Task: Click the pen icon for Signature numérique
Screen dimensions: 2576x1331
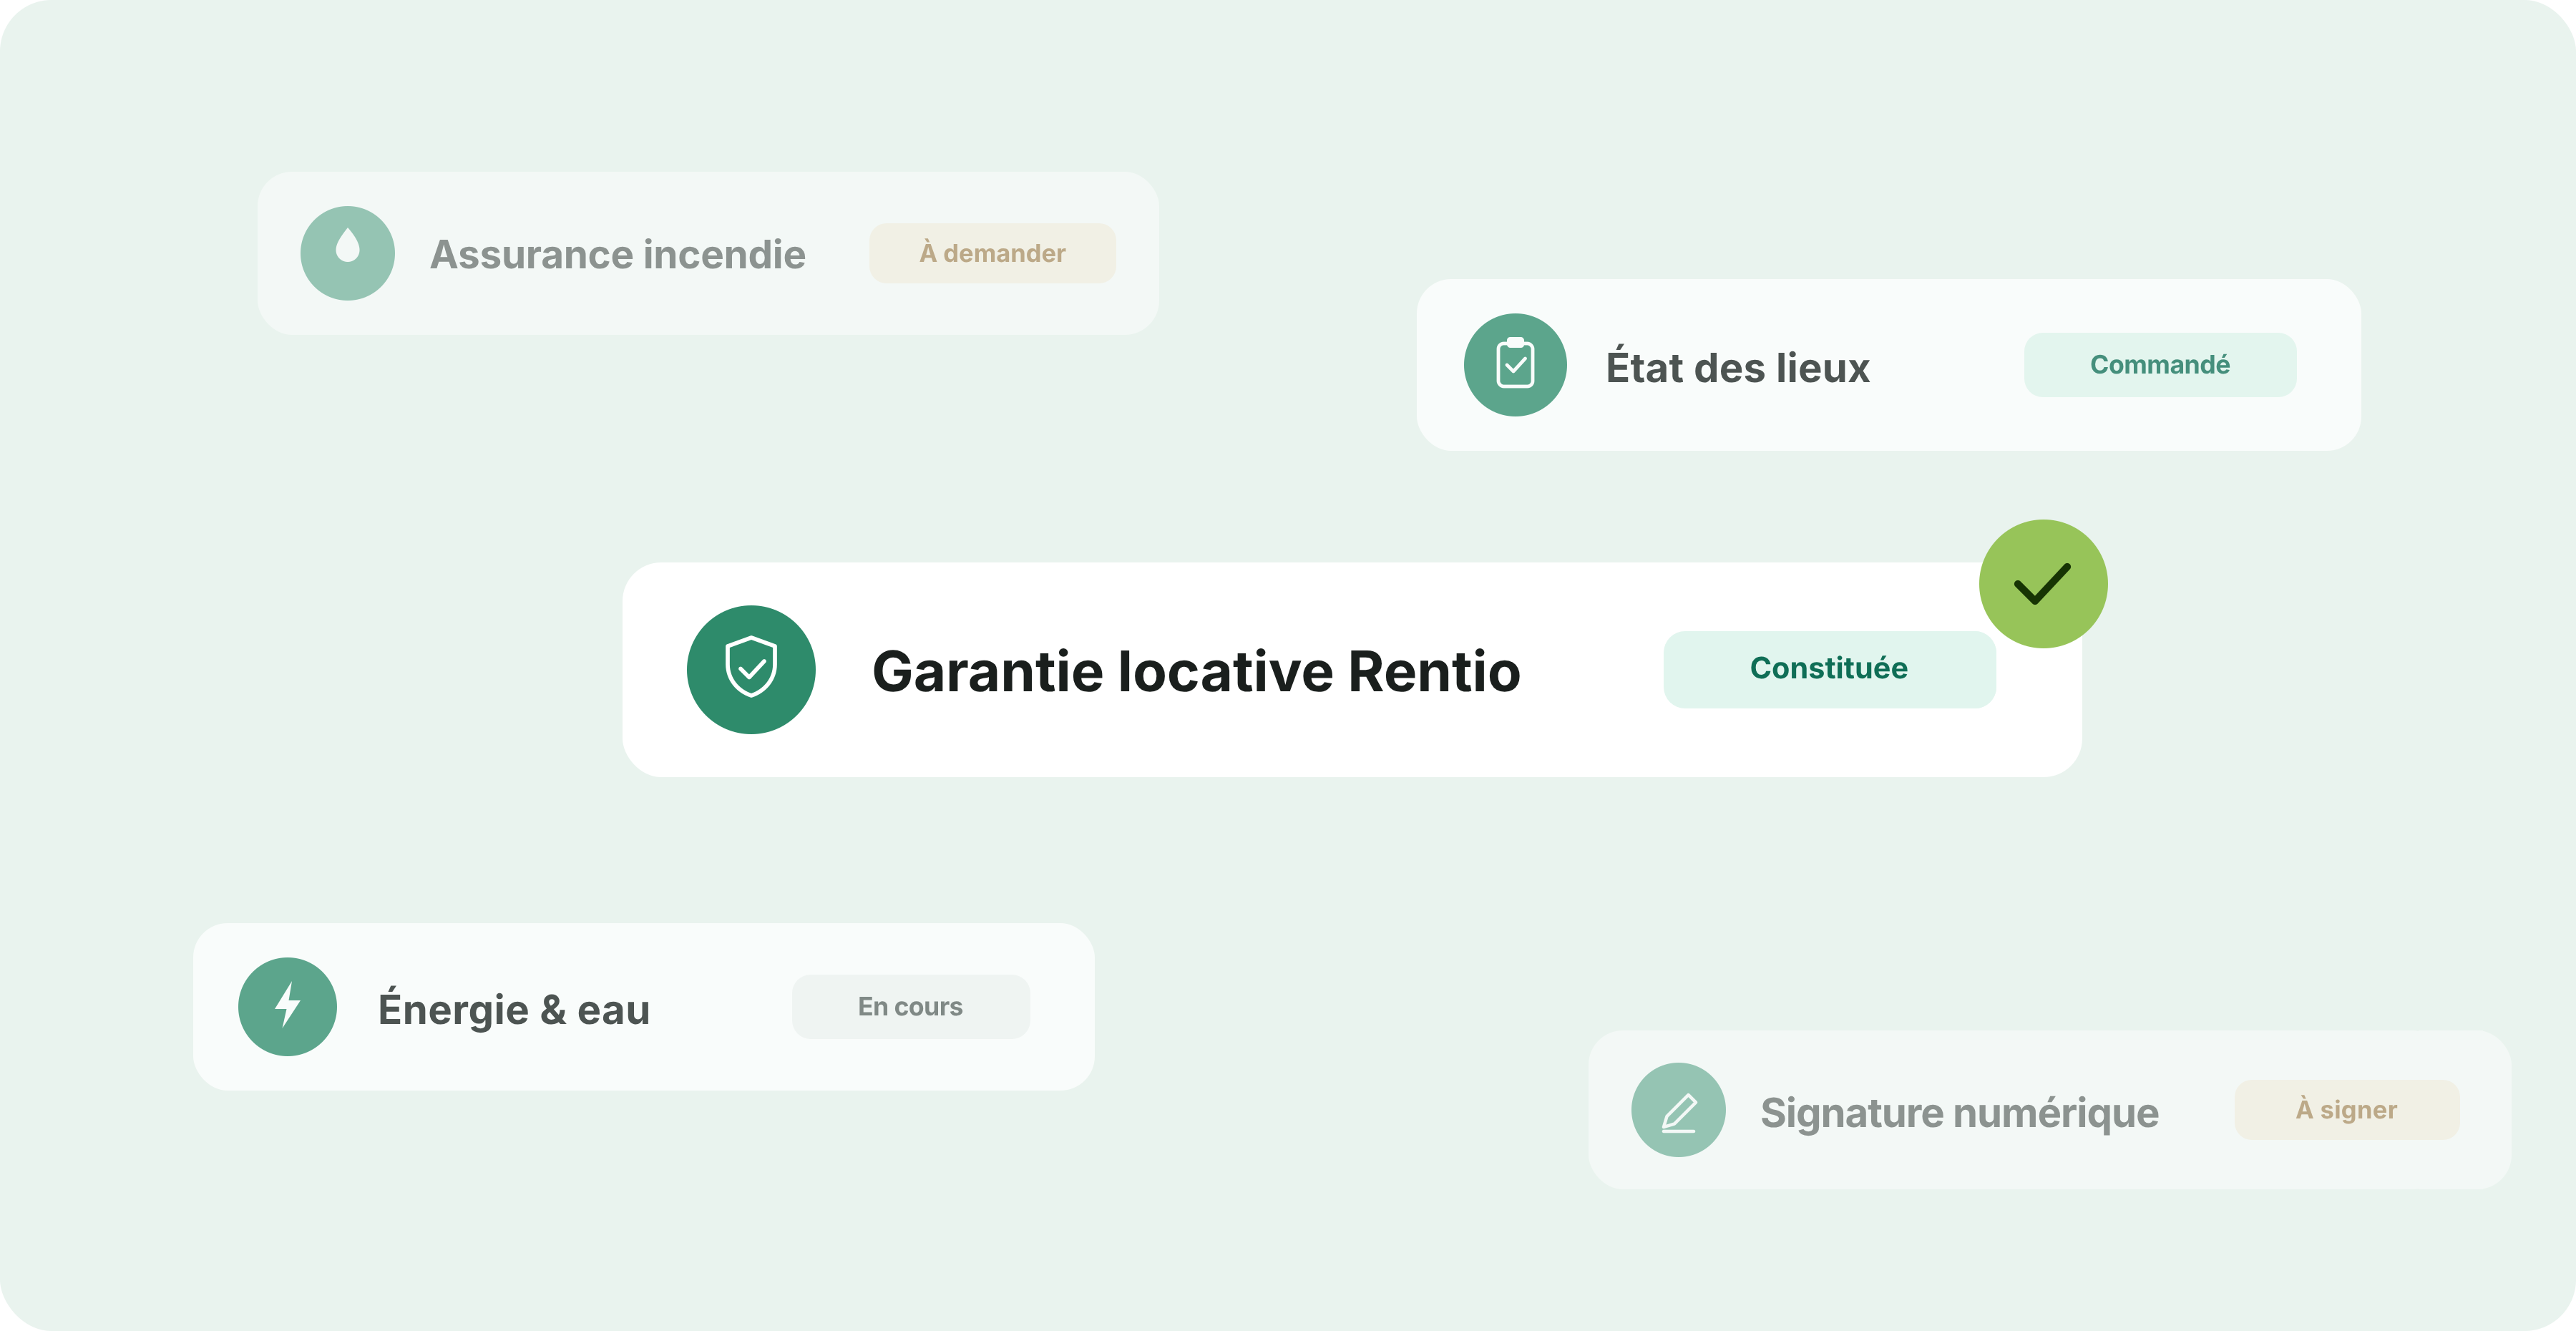Action: pyautogui.click(x=1678, y=1110)
